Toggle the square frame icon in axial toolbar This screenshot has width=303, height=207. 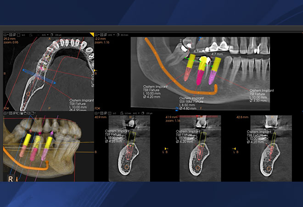(18, 35)
